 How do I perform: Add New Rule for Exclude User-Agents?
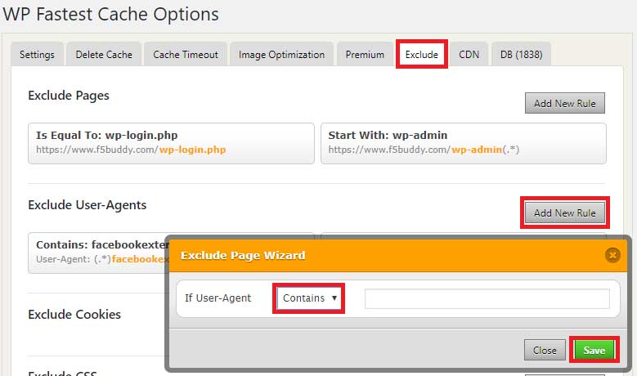tap(564, 213)
